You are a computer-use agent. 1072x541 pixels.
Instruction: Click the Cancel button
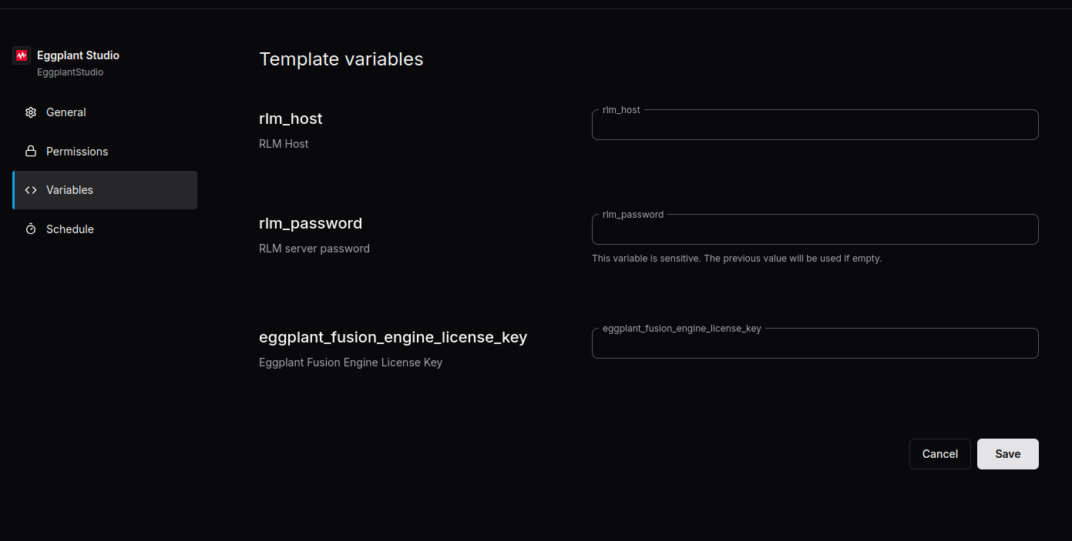[939, 453]
